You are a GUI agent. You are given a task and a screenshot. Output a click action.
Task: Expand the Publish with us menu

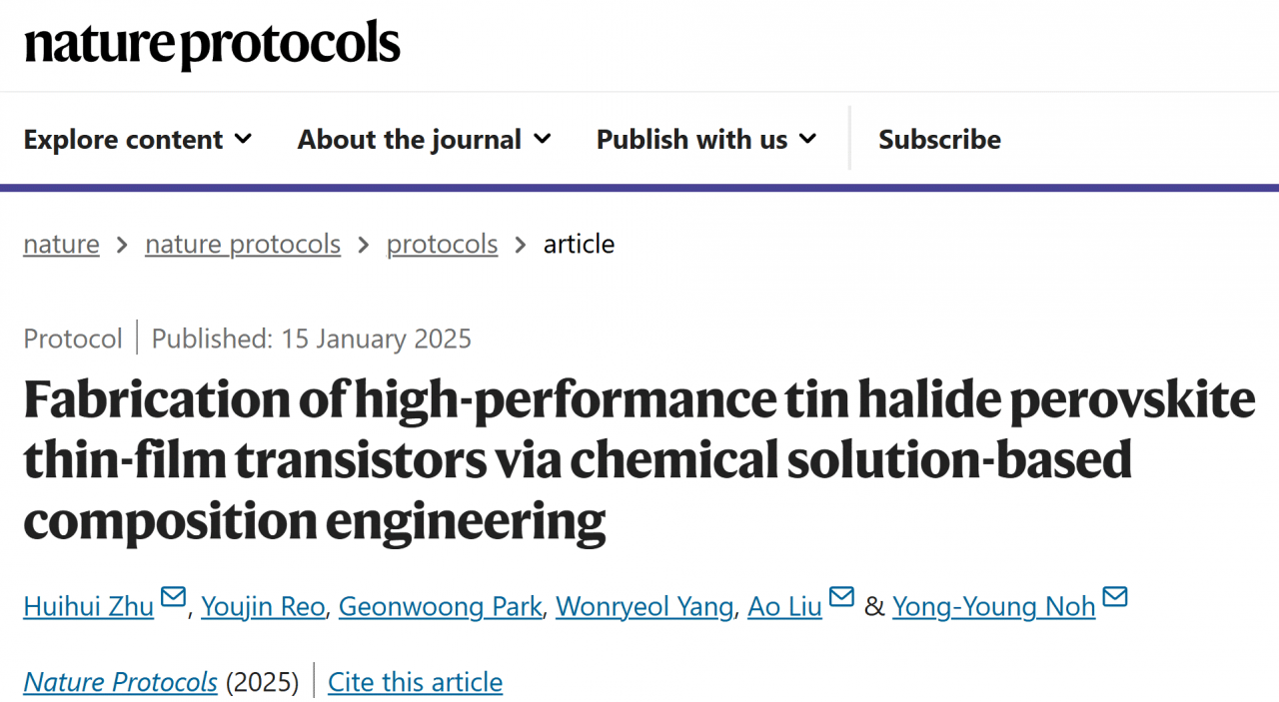[x=706, y=140]
